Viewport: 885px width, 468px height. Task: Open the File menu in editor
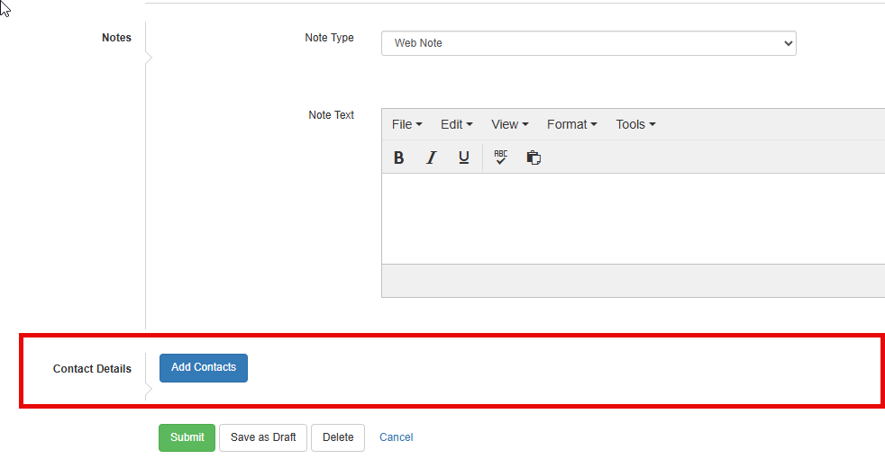point(406,124)
